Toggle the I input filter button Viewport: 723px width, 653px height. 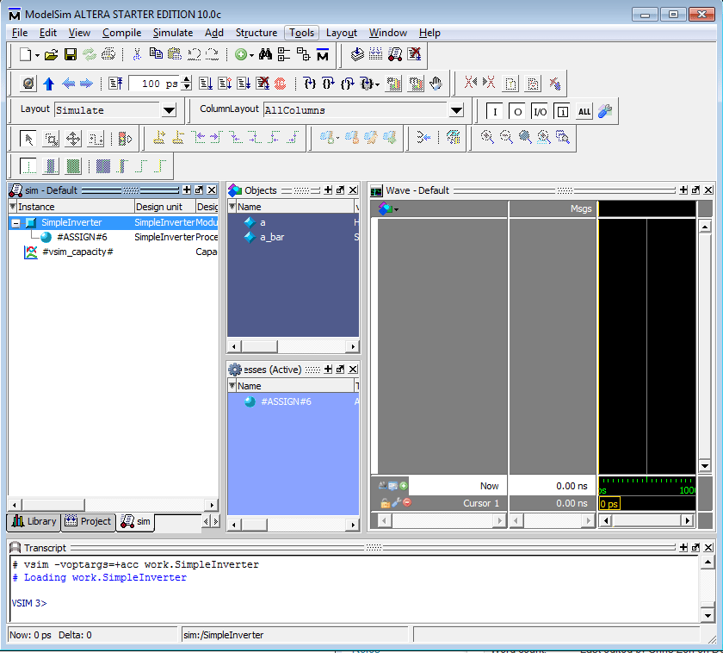click(x=495, y=111)
